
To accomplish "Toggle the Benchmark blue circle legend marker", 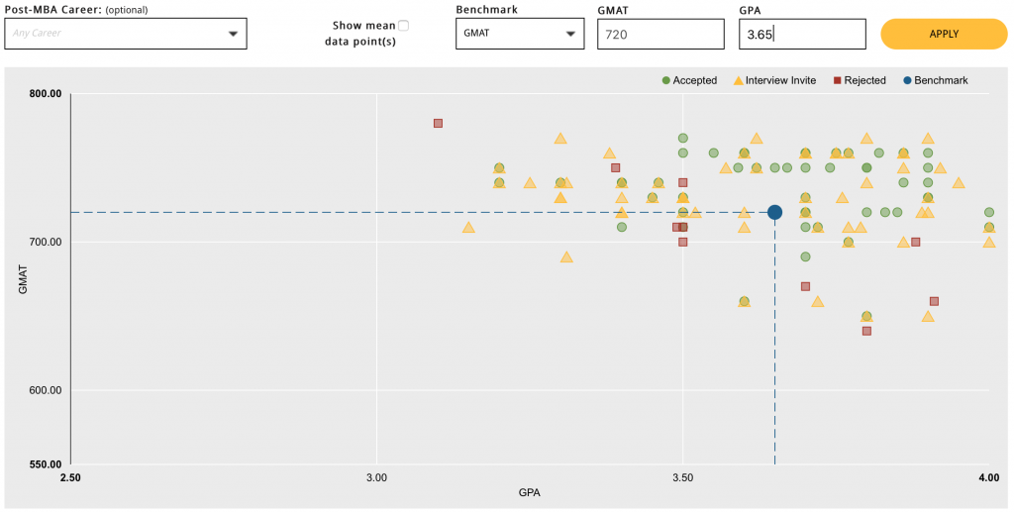I will [x=906, y=80].
